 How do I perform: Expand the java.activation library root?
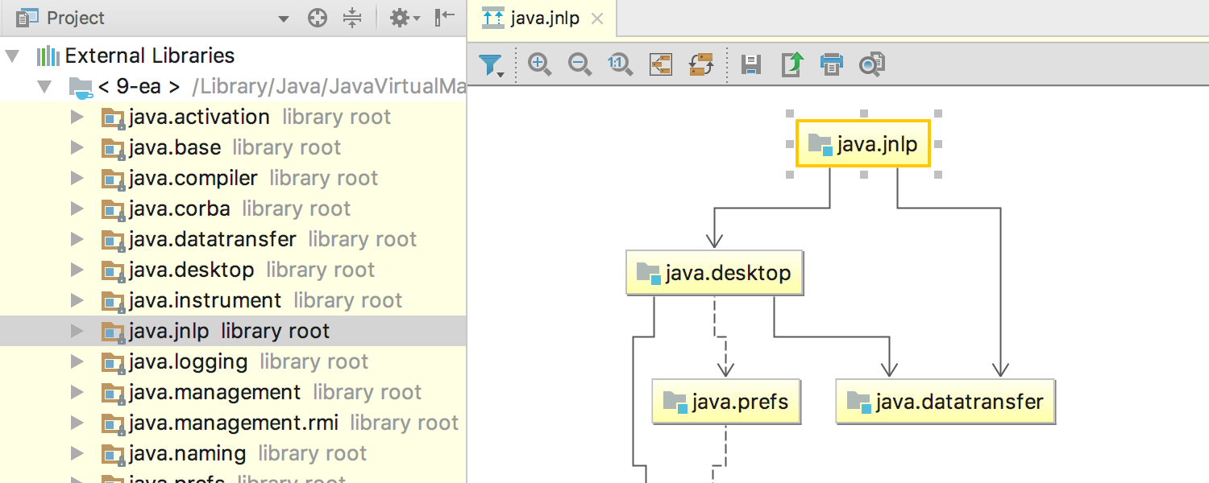point(77,118)
